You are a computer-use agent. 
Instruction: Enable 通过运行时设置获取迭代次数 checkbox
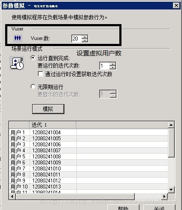(40, 74)
